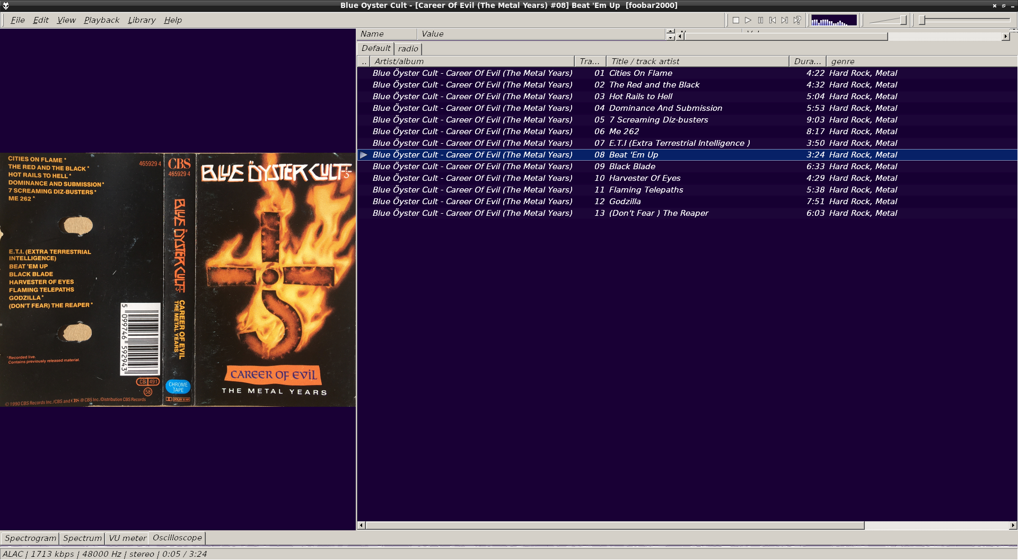The image size is (1018, 560).
Task: Click the 9:03 duration of track 05
Action: pos(815,120)
